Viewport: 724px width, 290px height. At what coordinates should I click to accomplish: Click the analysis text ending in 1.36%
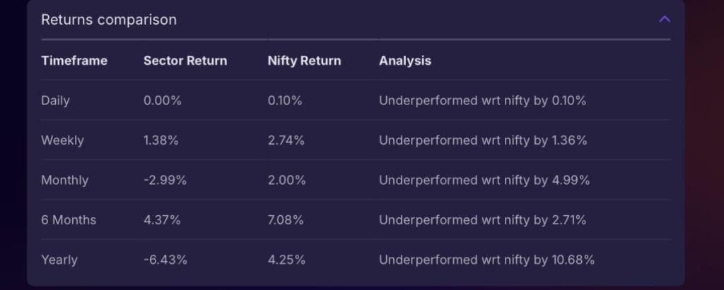(483, 140)
